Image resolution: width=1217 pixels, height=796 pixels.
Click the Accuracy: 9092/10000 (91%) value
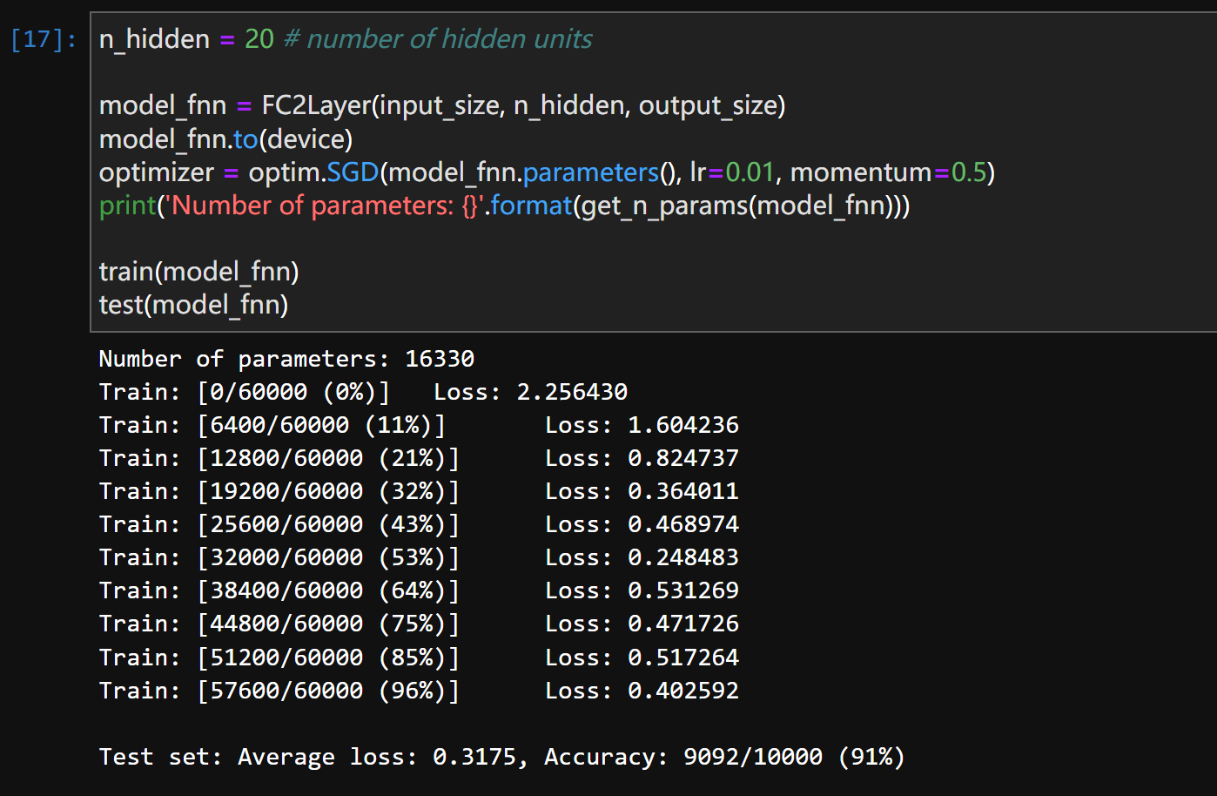(724, 757)
